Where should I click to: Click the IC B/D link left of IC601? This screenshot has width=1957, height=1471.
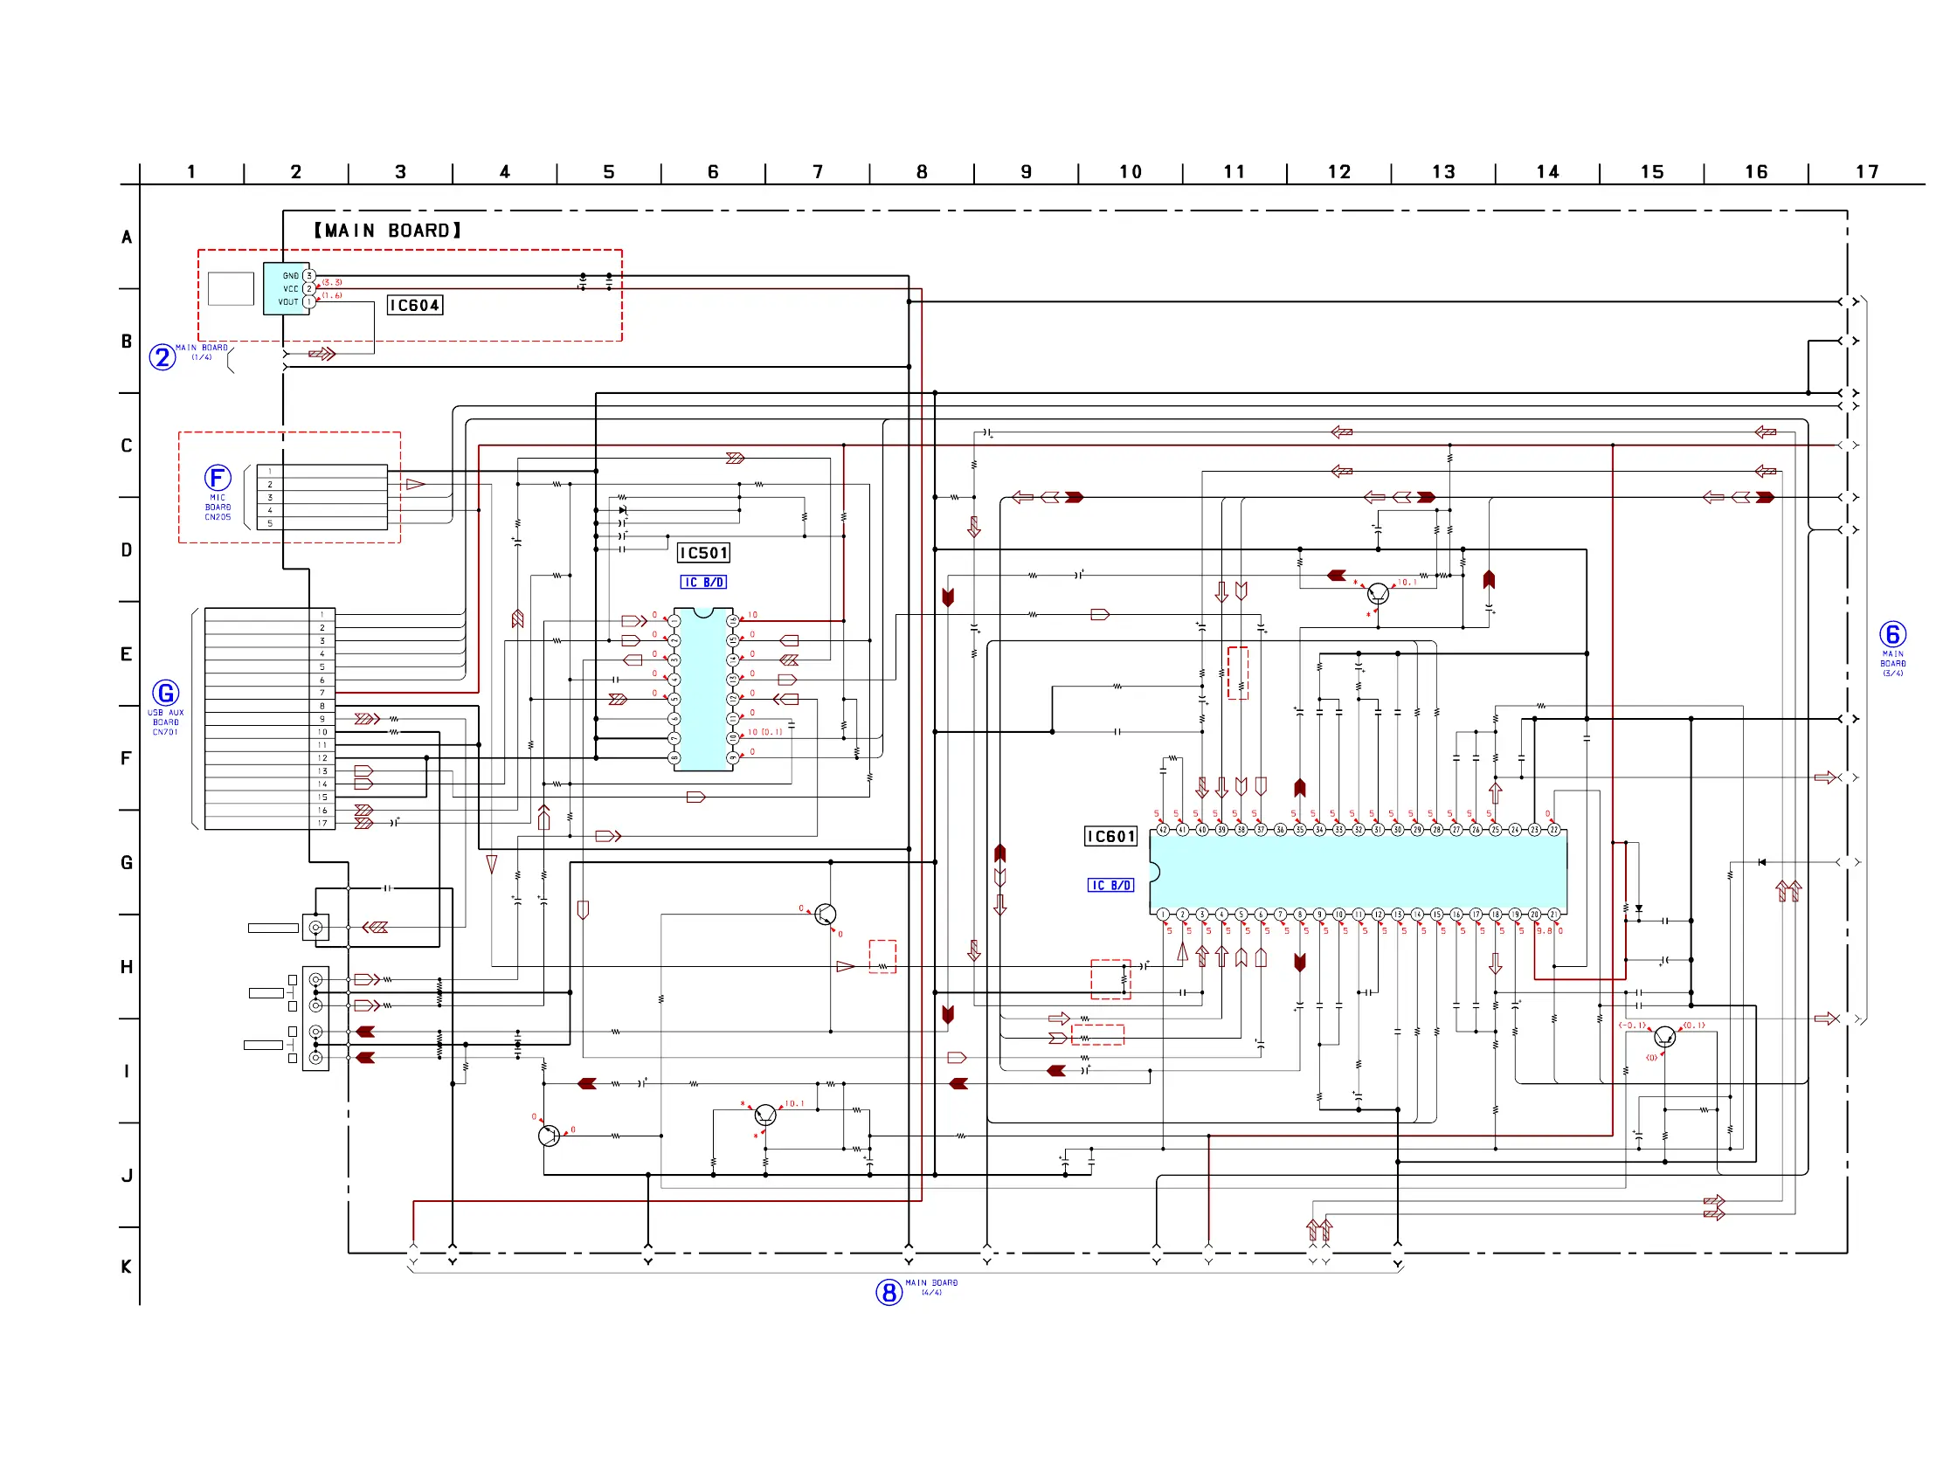pos(1110,886)
